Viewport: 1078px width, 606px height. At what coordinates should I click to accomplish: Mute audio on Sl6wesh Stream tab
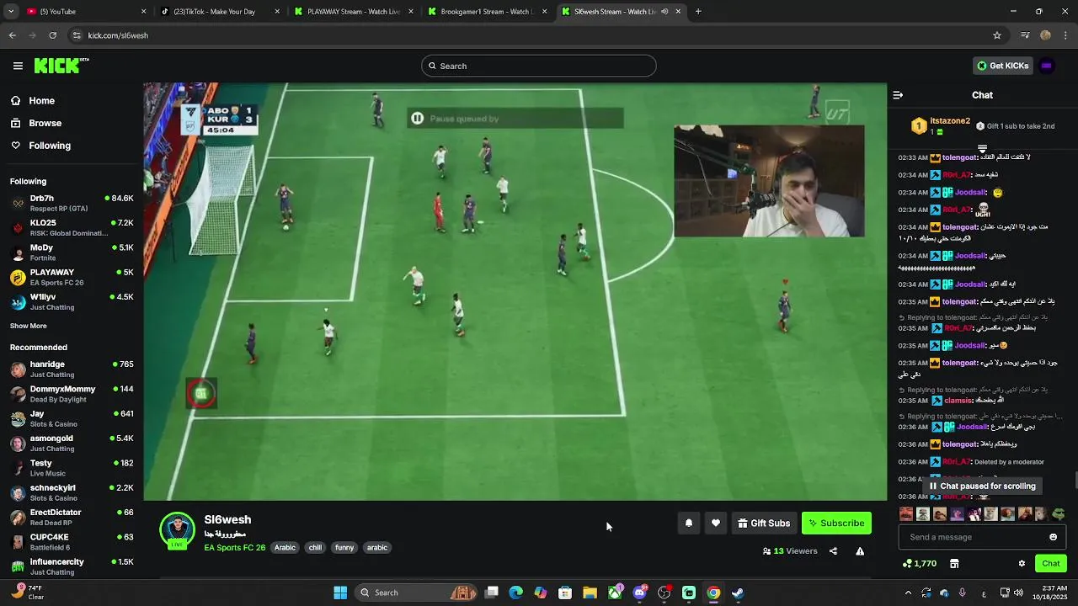[x=664, y=12]
